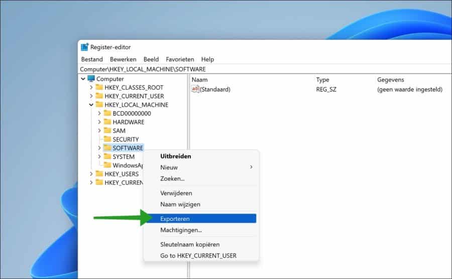Click the SECURITY folder icon
452x279 pixels.
[x=107, y=139]
